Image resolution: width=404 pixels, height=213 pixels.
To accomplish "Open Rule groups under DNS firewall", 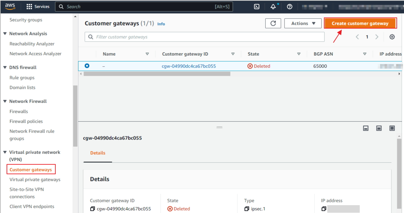I will pyautogui.click(x=22, y=78).
